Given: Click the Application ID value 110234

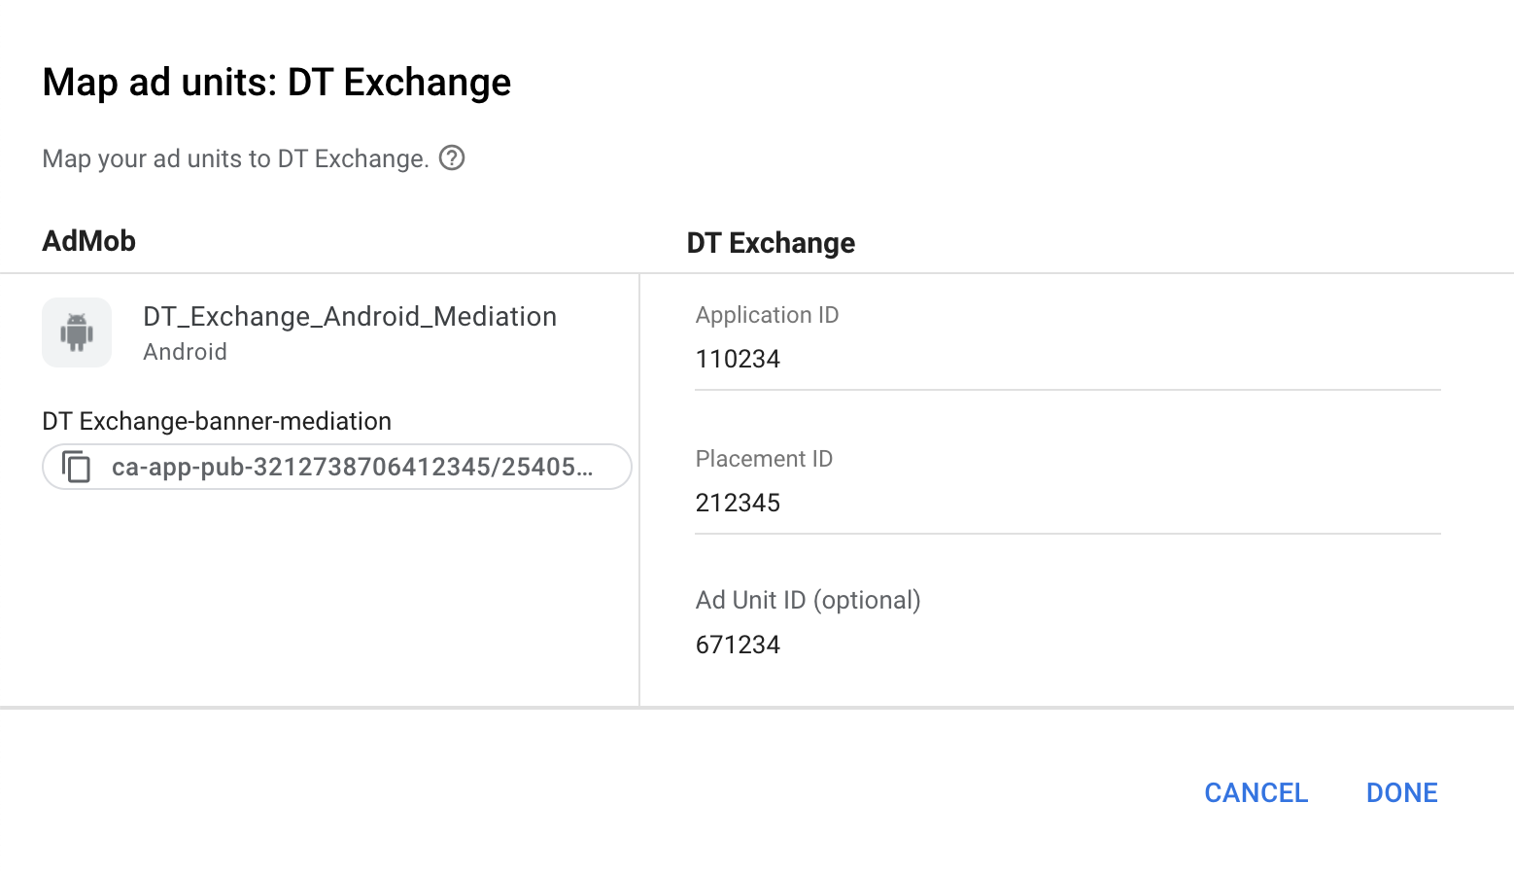Looking at the screenshot, I should click(737, 358).
